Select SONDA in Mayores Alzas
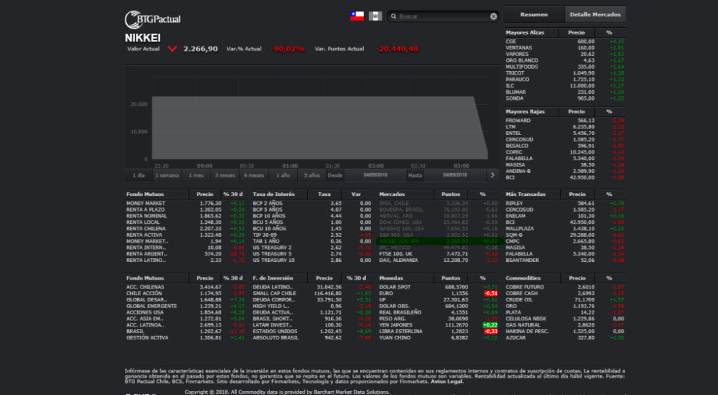718x395 pixels. 565,98
